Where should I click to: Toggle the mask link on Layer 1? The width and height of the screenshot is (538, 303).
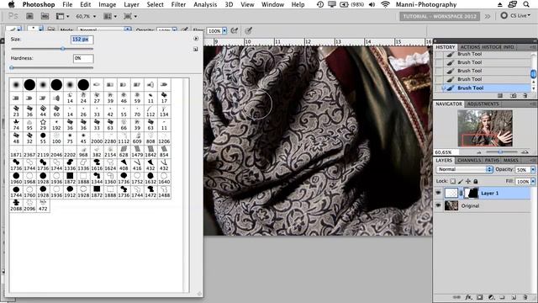click(462, 193)
